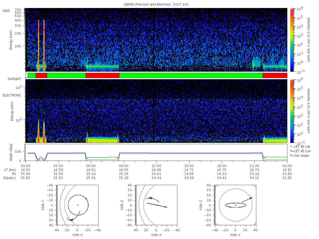Click the electrons intensity color bar
Viewport: 319px width, 239px height.
pos(292,111)
